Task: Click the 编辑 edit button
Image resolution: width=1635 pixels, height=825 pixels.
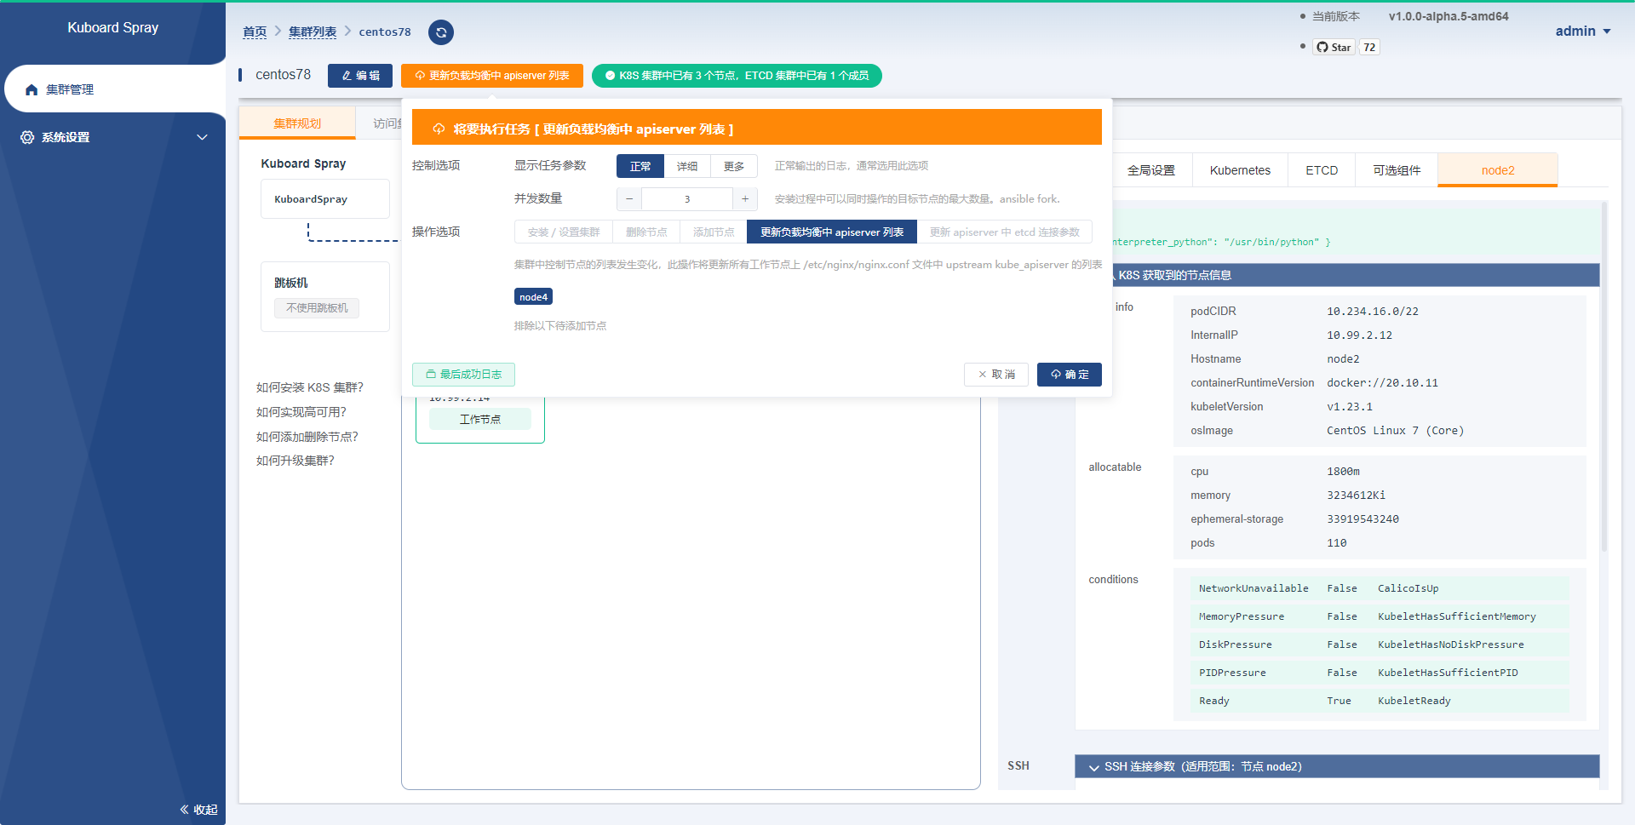Action: (360, 76)
